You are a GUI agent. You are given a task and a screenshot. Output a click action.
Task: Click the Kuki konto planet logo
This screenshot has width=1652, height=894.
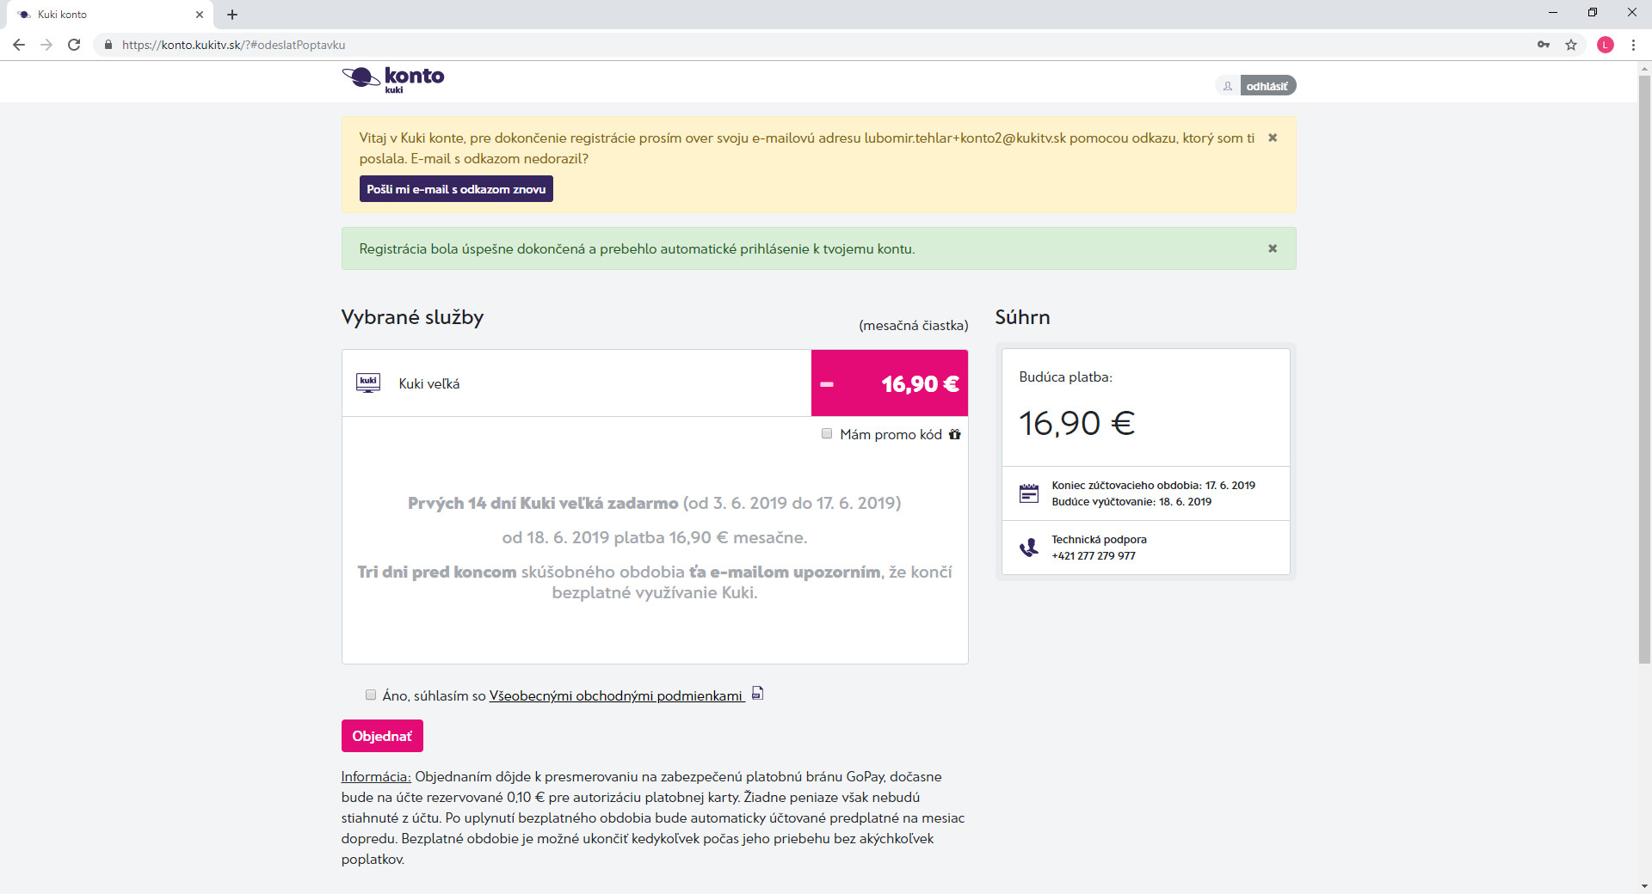coord(393,79)
